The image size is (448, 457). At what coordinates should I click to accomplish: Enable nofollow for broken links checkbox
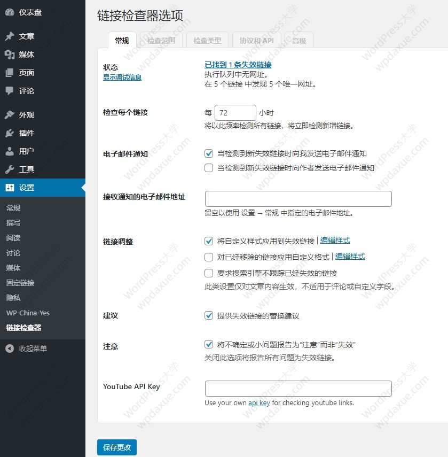coord(209,273)
